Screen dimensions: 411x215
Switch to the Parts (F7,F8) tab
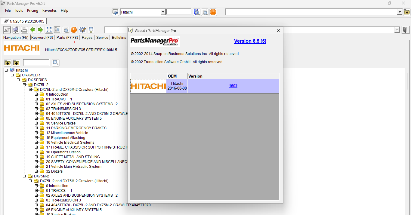(67, 38)
